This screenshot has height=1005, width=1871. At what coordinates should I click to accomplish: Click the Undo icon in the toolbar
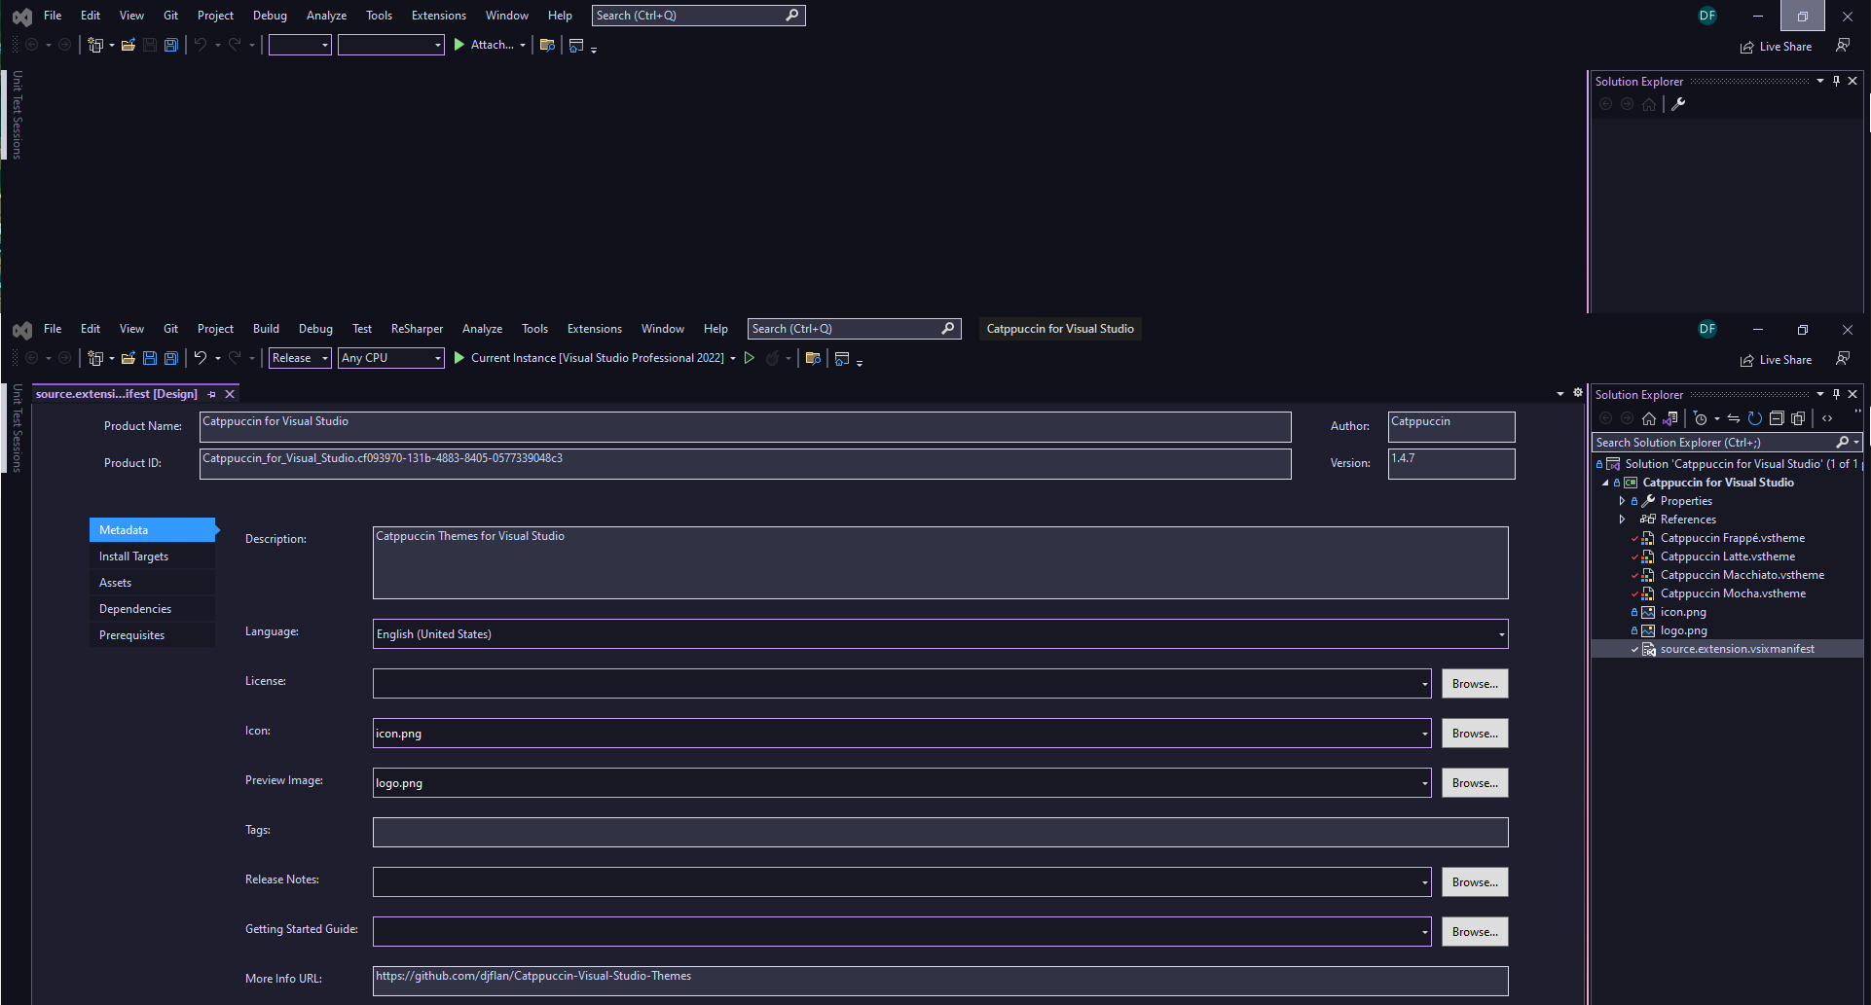[200, 358]
